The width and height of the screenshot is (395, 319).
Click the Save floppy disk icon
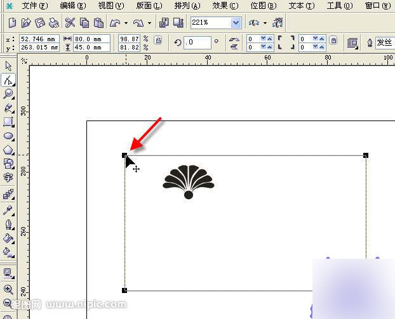(39, 23)
